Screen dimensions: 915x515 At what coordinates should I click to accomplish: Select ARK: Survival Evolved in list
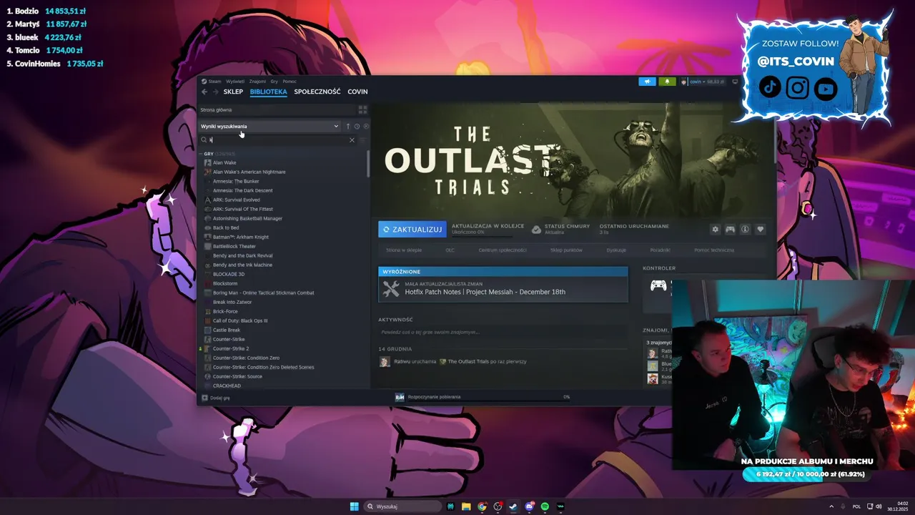pyautogui.click(x=237, y=200)
